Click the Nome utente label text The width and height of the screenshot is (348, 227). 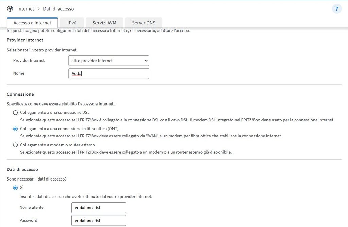32,207
